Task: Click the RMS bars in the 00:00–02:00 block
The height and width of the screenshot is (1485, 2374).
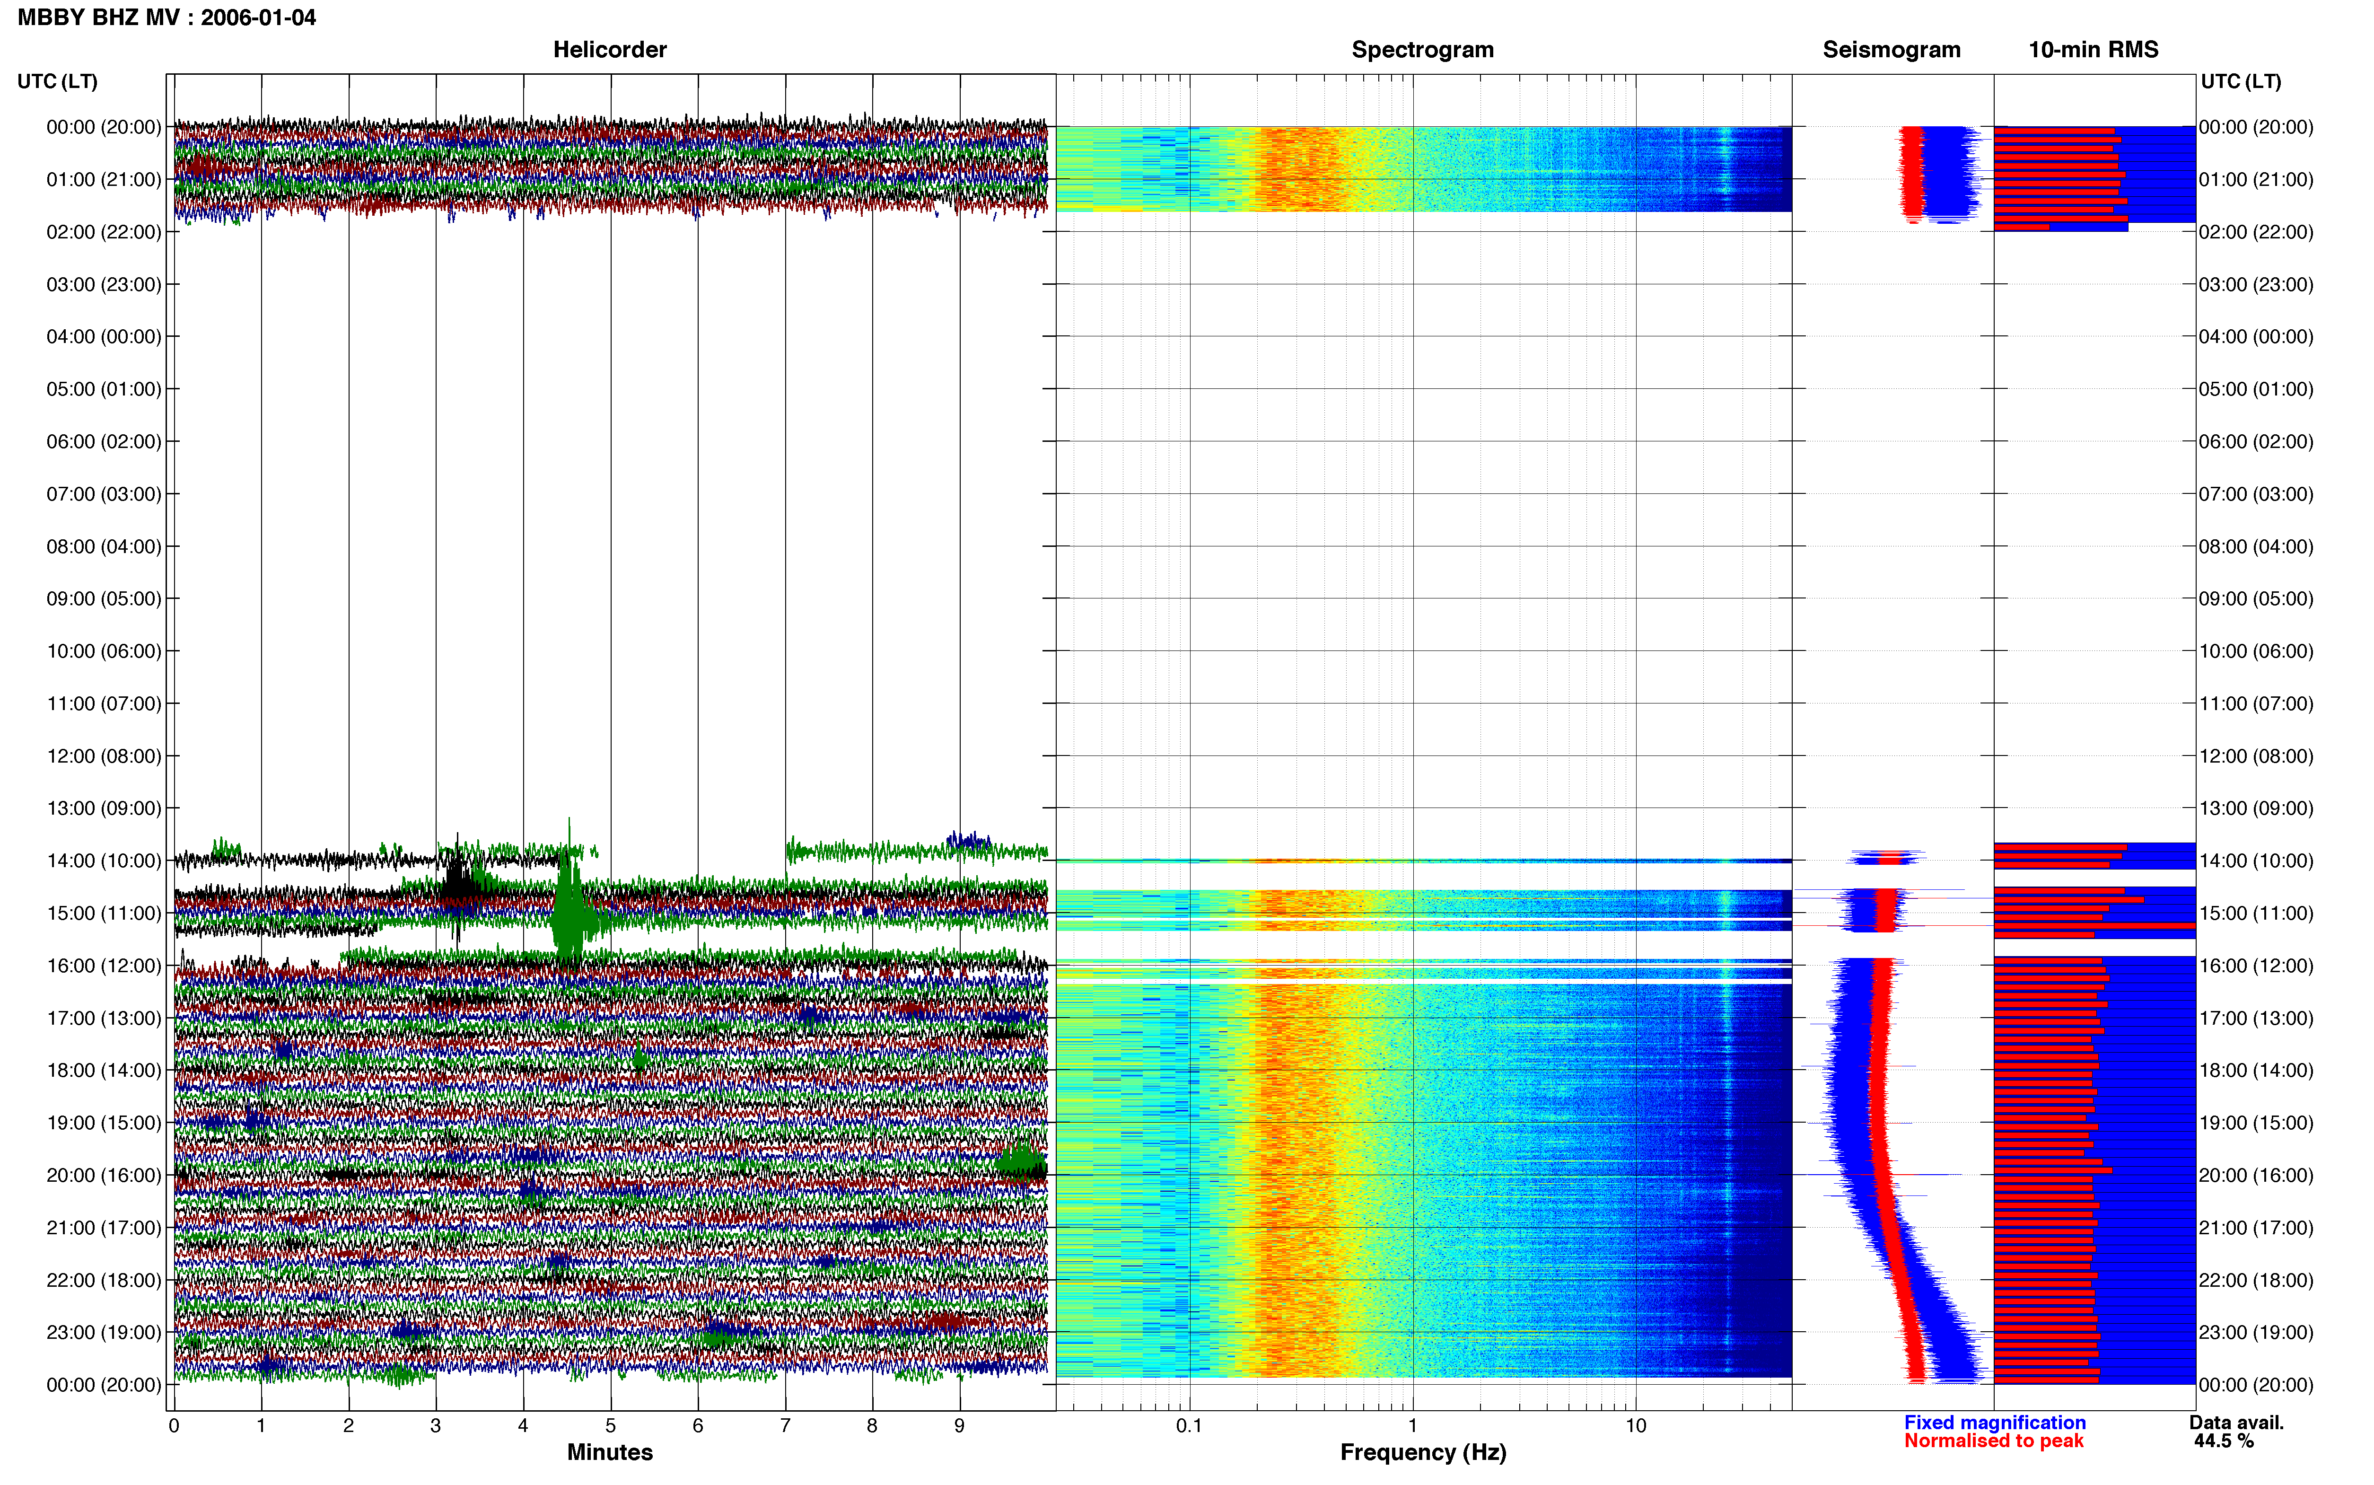Action: [2094, 179]
